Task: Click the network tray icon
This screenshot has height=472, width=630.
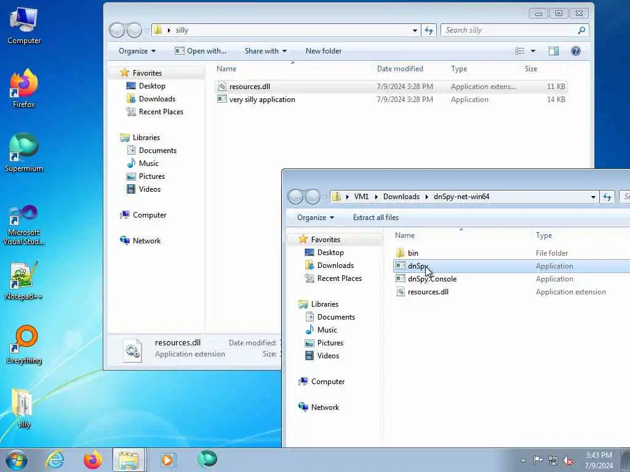Action: [x=553, y=460]
